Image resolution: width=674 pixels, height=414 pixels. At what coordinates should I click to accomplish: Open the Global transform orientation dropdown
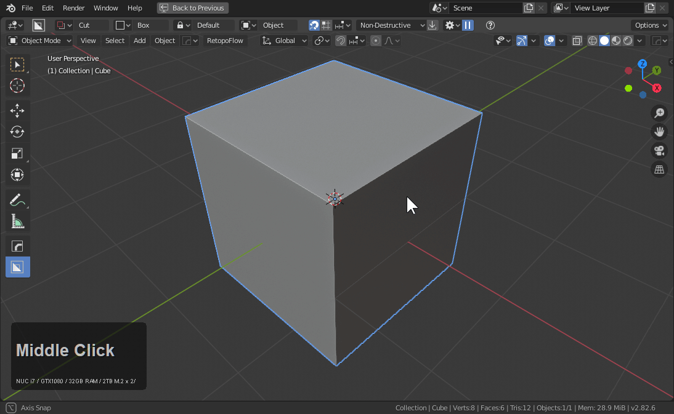tap(285, 41)
